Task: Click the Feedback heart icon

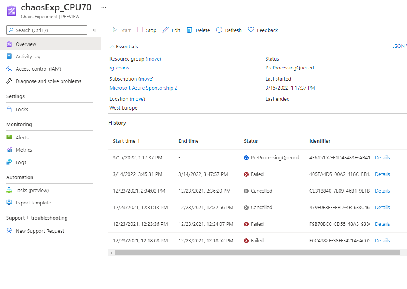Action: click(251, 30)
